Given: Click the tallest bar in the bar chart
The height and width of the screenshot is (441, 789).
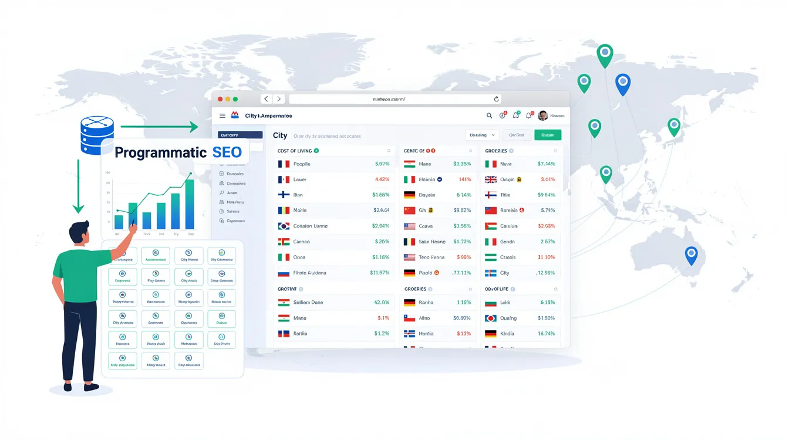Looking at the screenshot, I should point(190,204).
